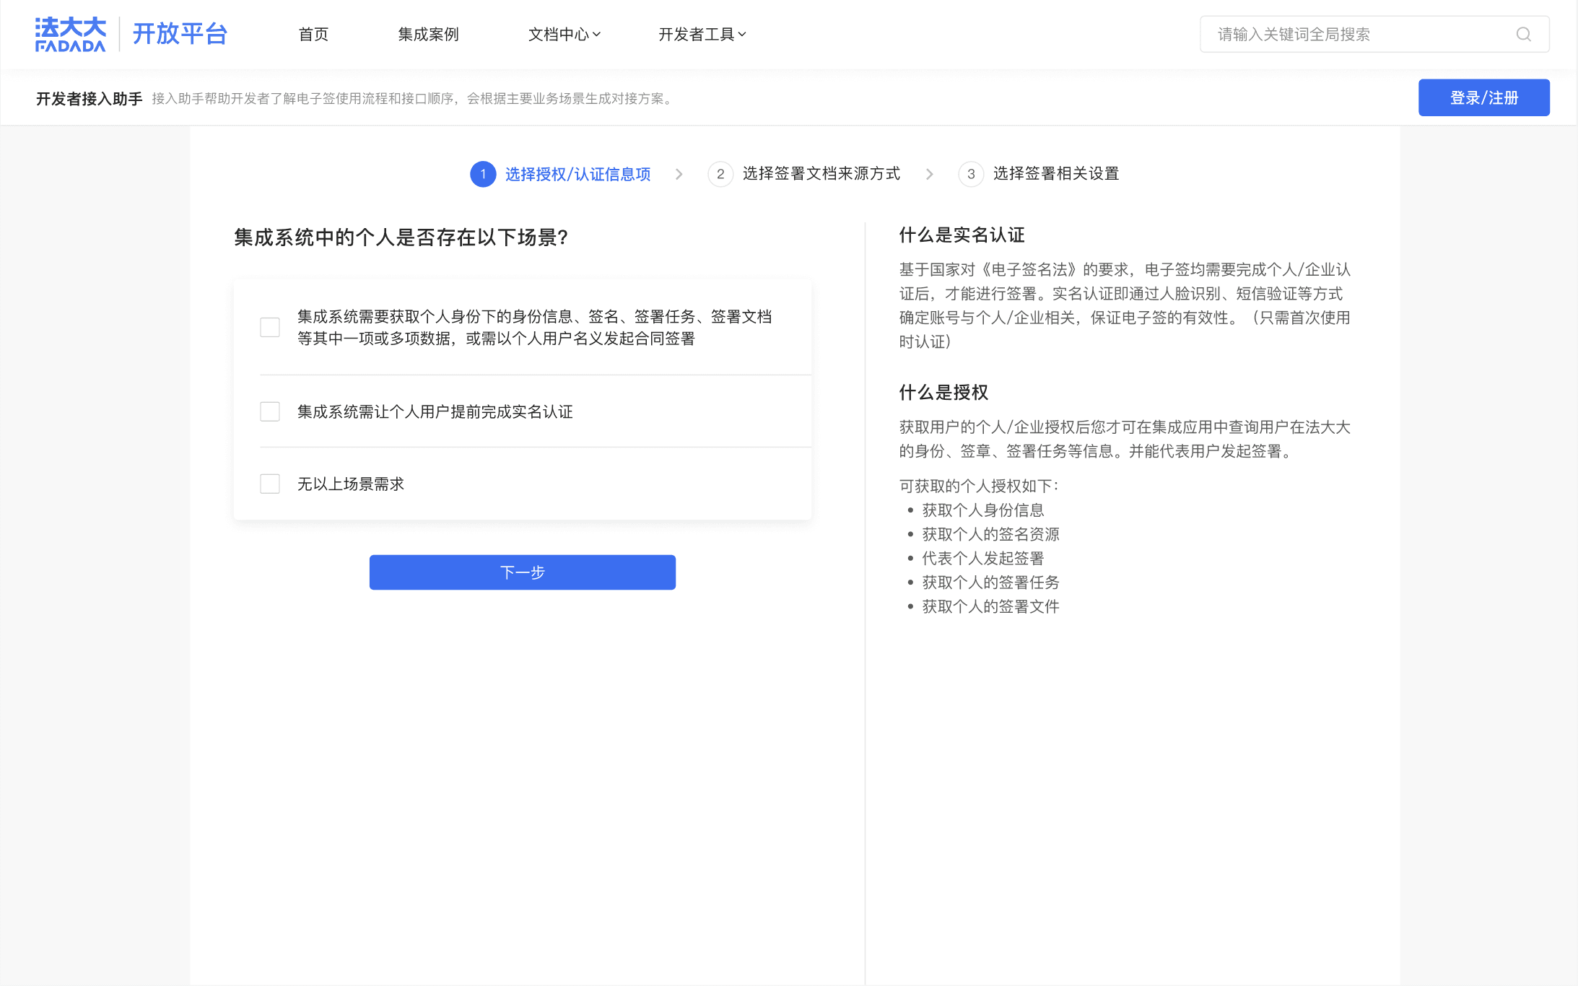Open the 首页 nav item

(x=313, y=34)
